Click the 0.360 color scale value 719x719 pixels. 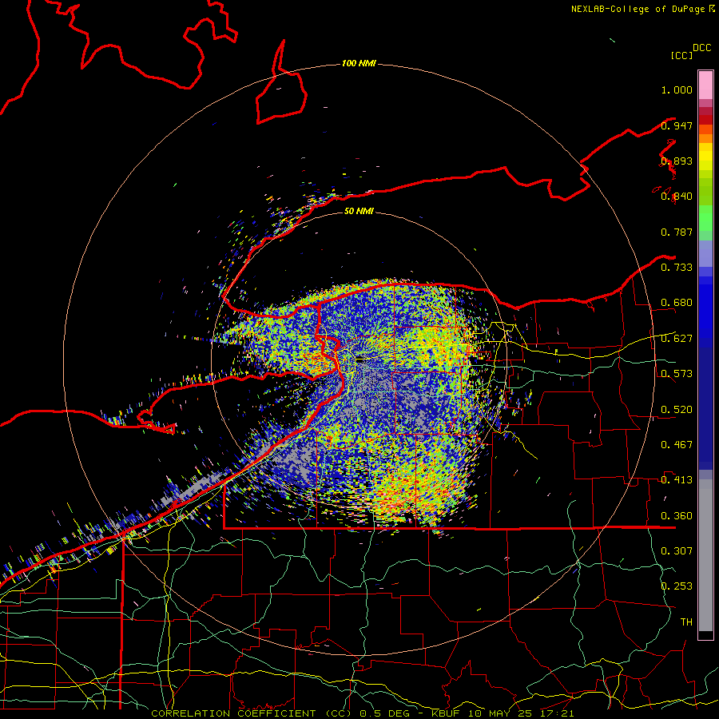(x=677, y=516)
